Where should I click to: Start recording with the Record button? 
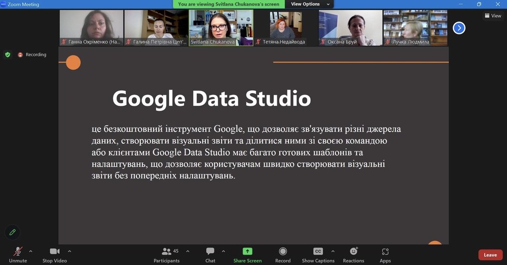pyautogui.click(x=283, y=254)
